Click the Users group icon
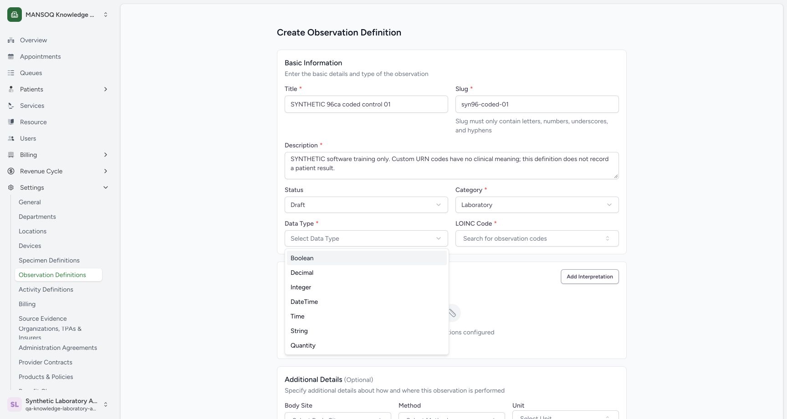The height and width of the screenshot is (419, 787). 11,138
